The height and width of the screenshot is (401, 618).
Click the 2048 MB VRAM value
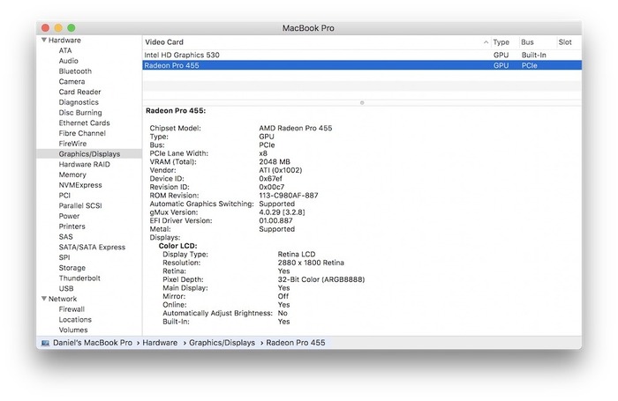[x=275, y=162]
